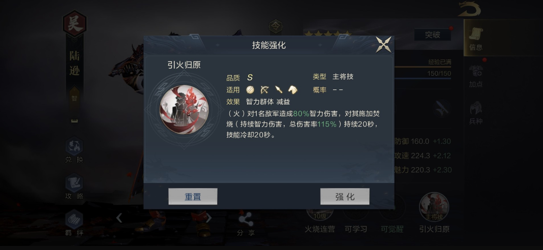Select the 引火归原 主将技 skill slot

[434, 212]
